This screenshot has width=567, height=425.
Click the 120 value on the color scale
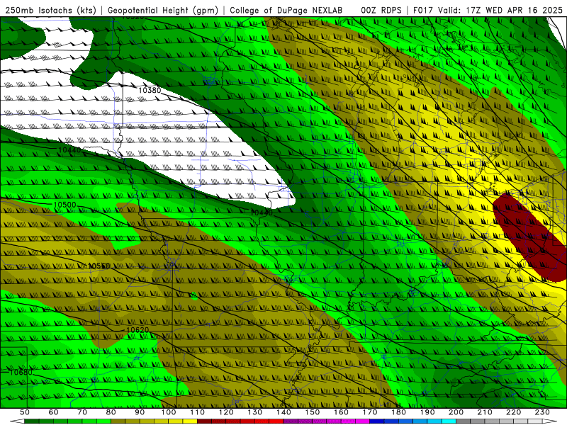(226, 412)
